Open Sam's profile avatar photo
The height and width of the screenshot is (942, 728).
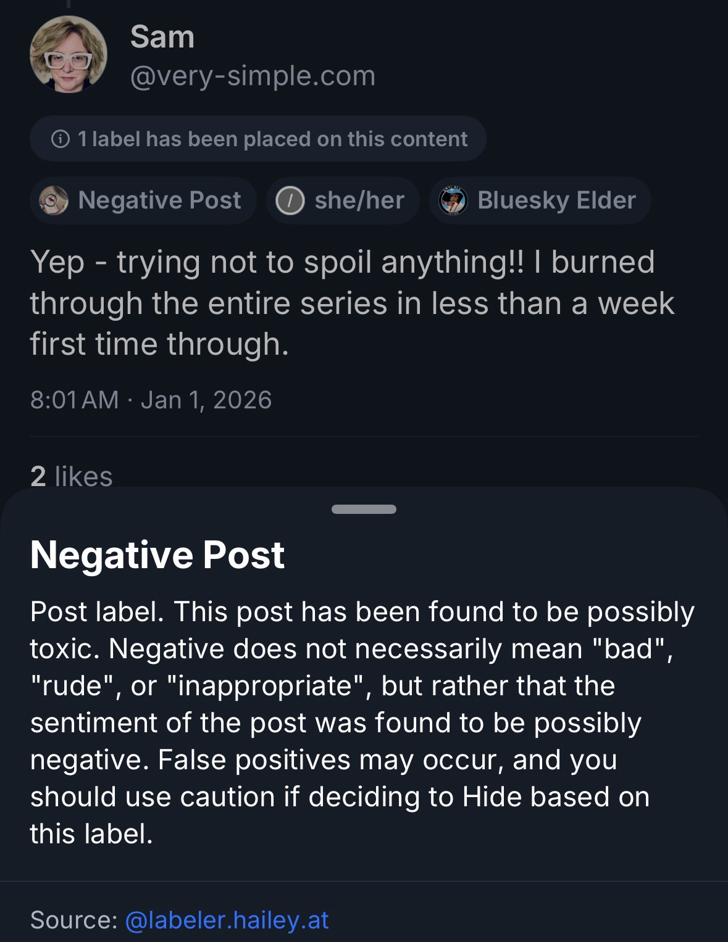[68, 55]
